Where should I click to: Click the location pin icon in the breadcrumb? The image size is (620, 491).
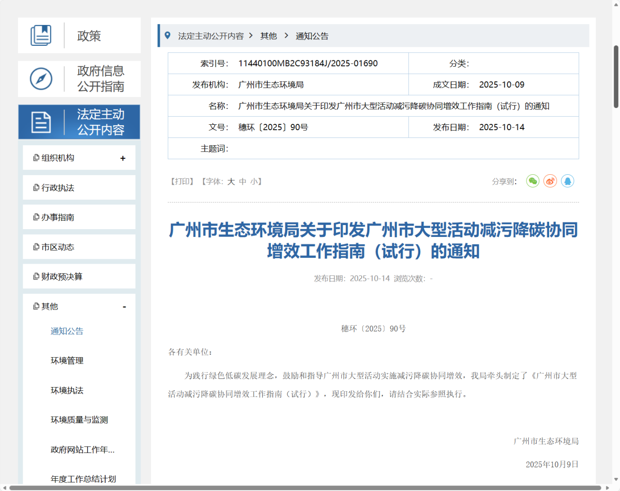168,35
